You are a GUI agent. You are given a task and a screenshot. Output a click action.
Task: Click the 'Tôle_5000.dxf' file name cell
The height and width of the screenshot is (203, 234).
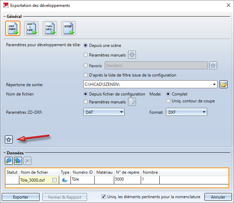39,180
